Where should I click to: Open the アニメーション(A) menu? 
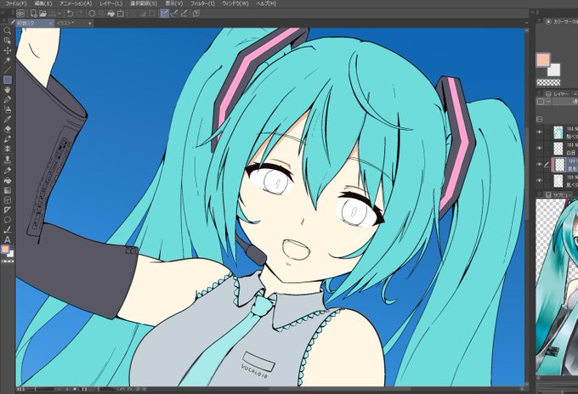75,3
